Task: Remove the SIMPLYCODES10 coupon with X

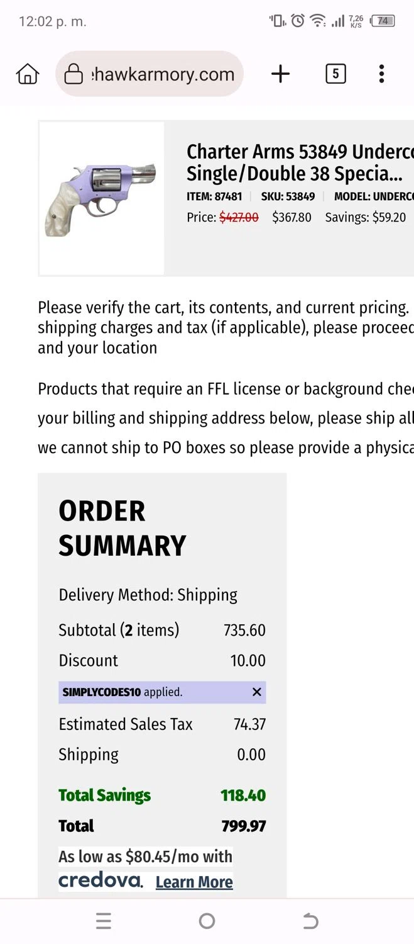Action: (x=256, y=692)
